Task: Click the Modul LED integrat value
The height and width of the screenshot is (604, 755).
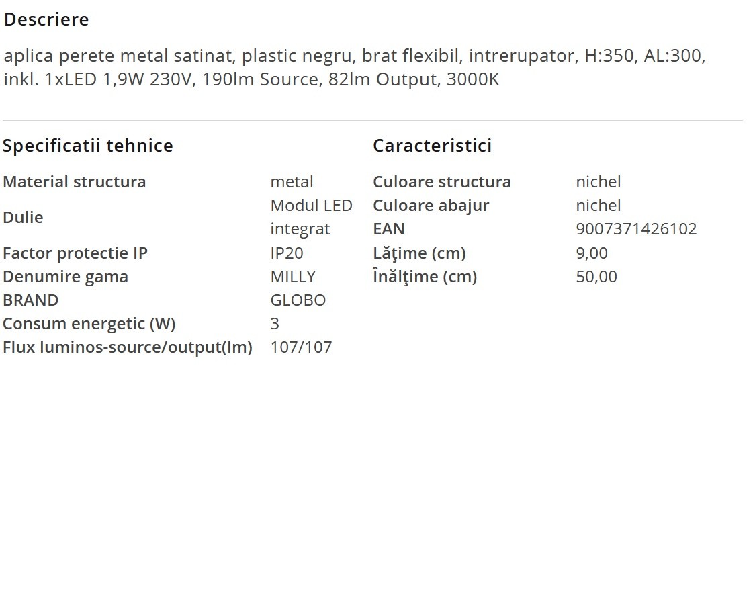Action: [311, 217]
